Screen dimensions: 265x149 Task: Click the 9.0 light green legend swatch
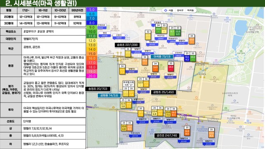(x=92, y=27)
